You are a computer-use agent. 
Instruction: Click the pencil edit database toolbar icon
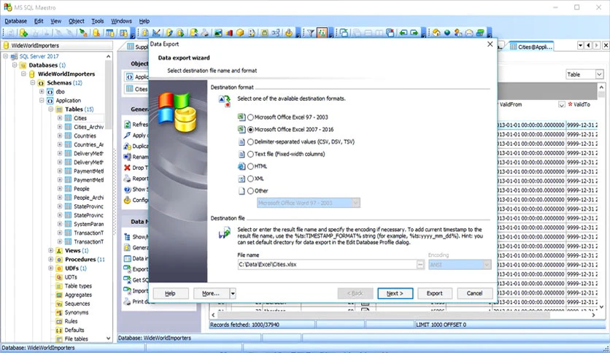pos(169,33)
